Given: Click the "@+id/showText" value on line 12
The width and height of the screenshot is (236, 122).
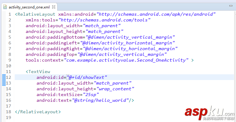Looking at the screenshot, I should click(87, 77).
